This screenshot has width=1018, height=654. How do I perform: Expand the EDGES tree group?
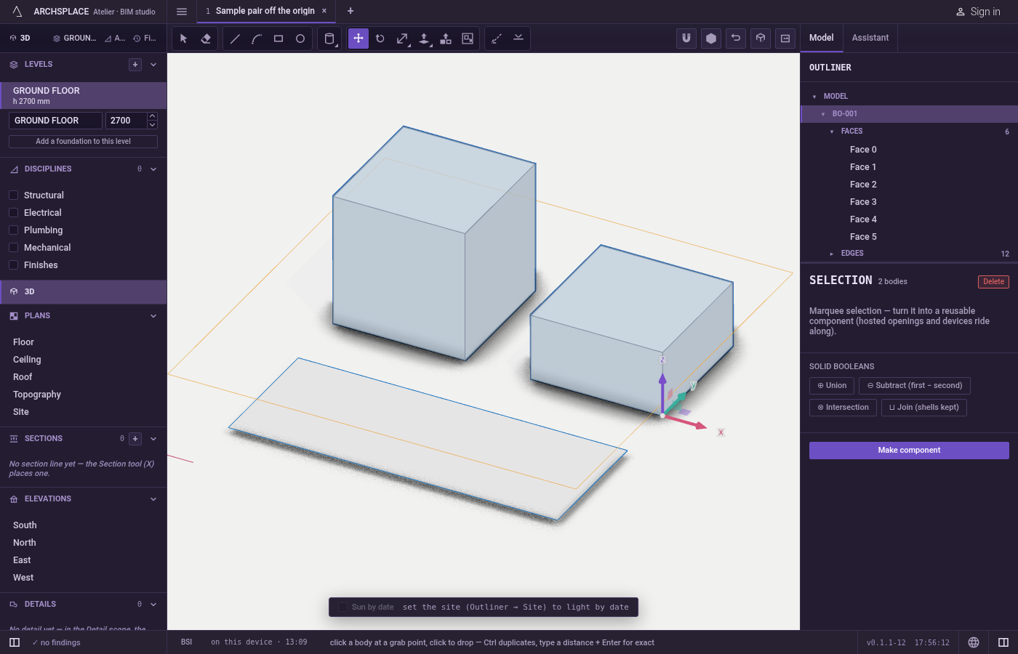(832, 254)
